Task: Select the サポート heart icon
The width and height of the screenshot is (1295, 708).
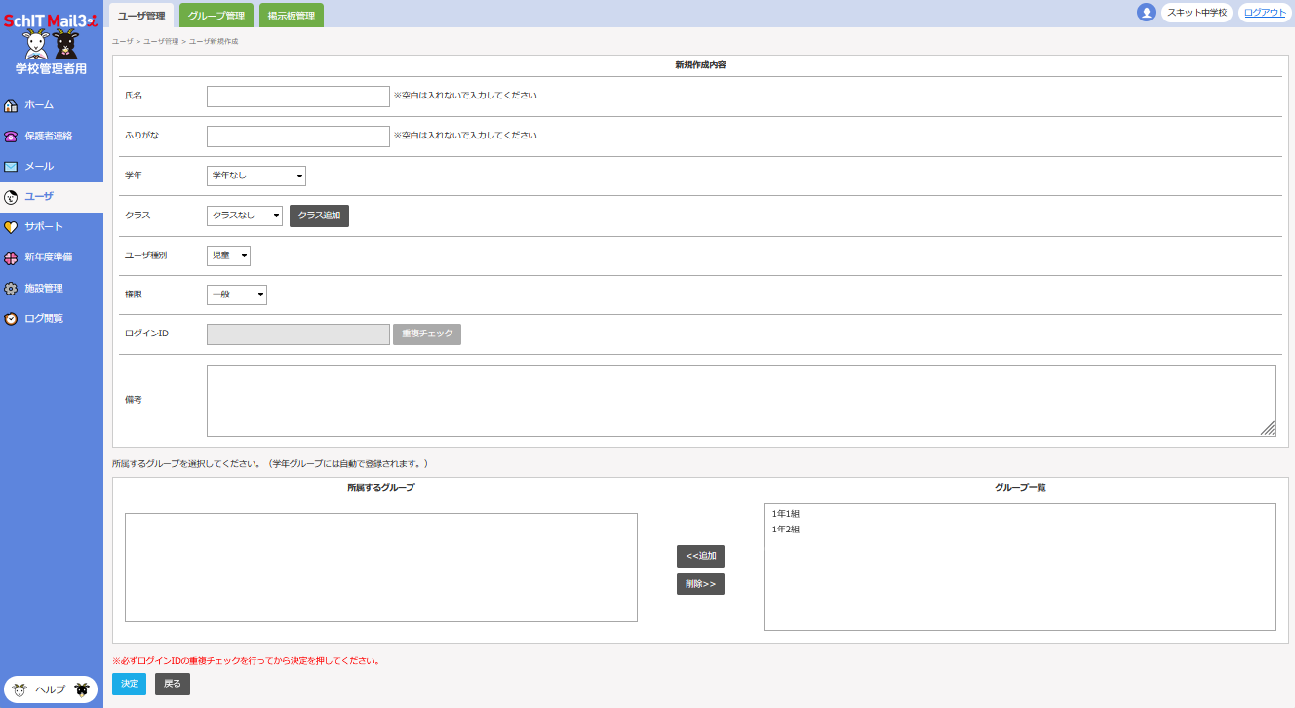Action: tap(11, 227)
